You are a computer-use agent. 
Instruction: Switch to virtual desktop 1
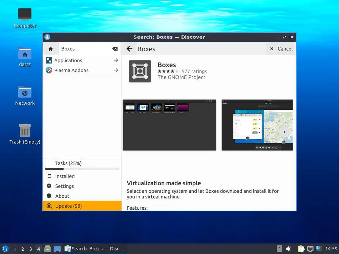(x=15, y=249)
